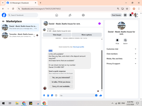This screenshot has width=142, height=106.
Task: Open the Facebook menu grid icon
Action: [125, 15]
